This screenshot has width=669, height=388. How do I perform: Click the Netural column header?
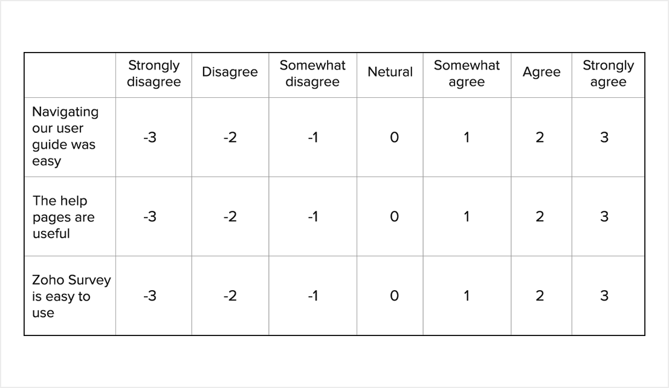point(390,72)
